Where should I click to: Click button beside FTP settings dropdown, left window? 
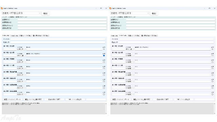click(x=45, y=14)
